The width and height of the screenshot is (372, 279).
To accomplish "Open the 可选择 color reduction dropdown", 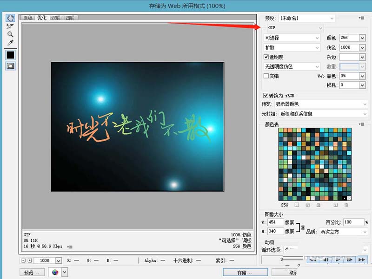I will click(292, 38).
